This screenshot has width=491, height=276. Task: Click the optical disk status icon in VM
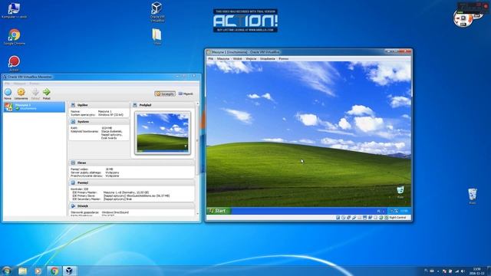(343, 218)
